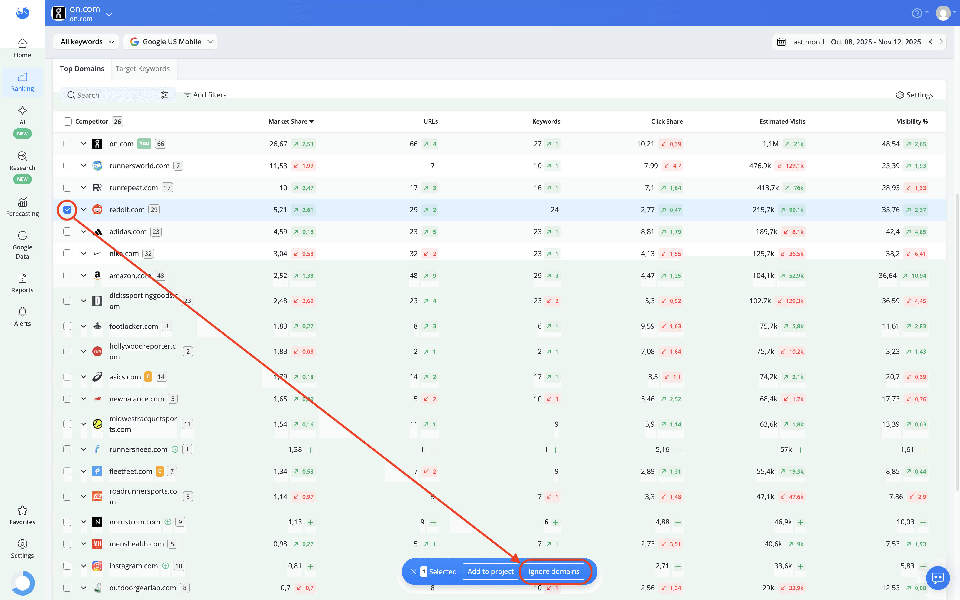This screenshot has height=600, width=960.
Task: Open the on.com project dropdown
Action: (x=109, y=15)
